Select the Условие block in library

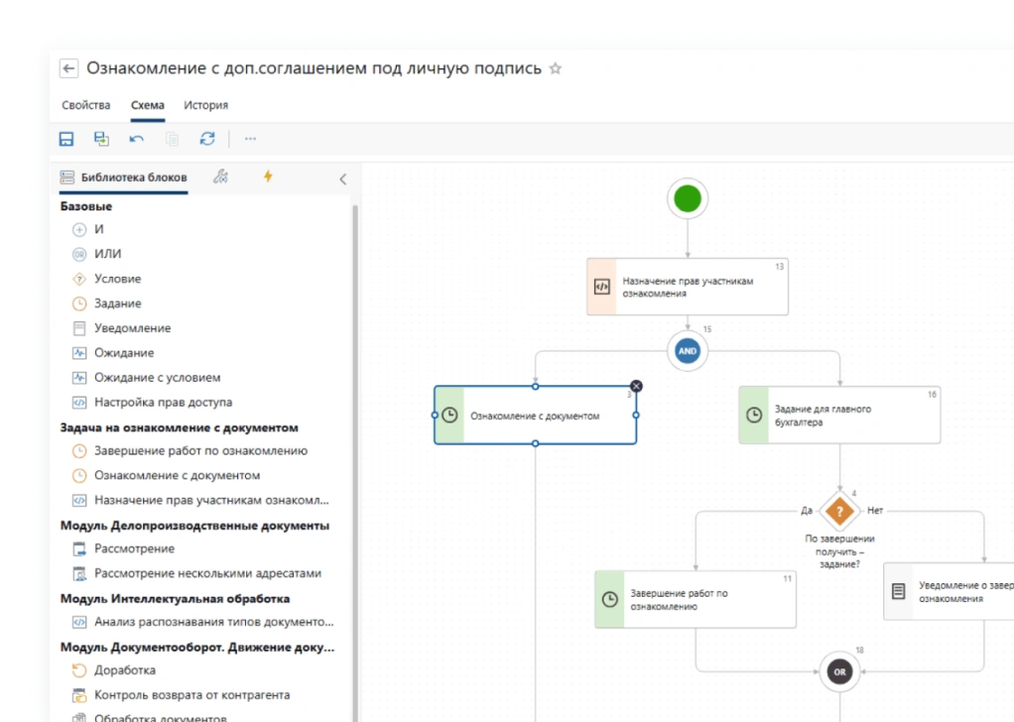117,279
